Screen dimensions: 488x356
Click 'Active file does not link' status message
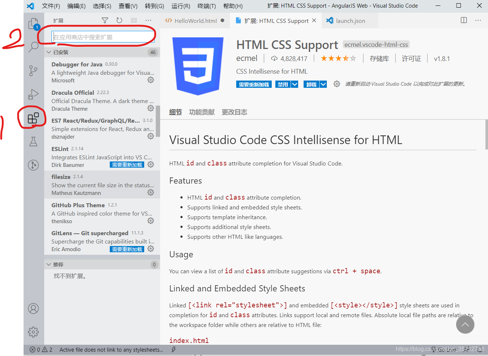pyautogui.click(x=111, y=350)
